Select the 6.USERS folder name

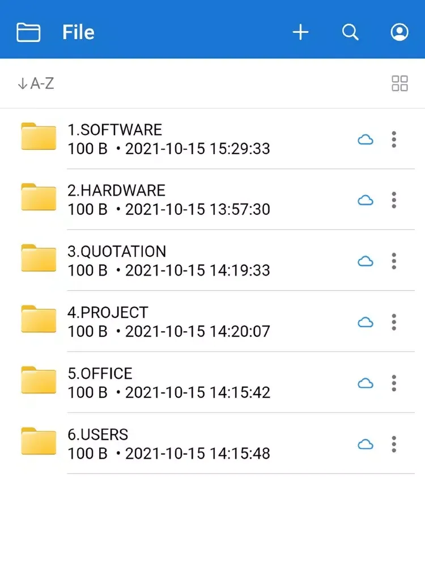(97, 435)
